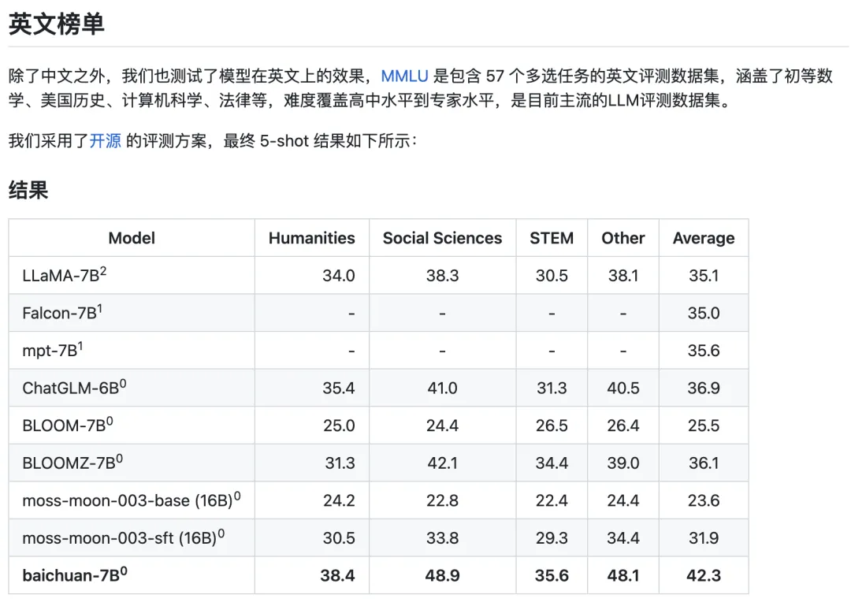Select the Other column header
This screenshot has width=851, height=606.
point(622,238)
